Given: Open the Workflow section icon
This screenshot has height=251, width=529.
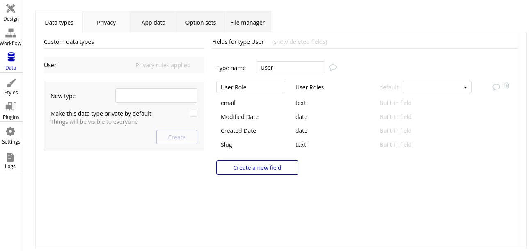Looking at the screenshot, I should [11, 33].
